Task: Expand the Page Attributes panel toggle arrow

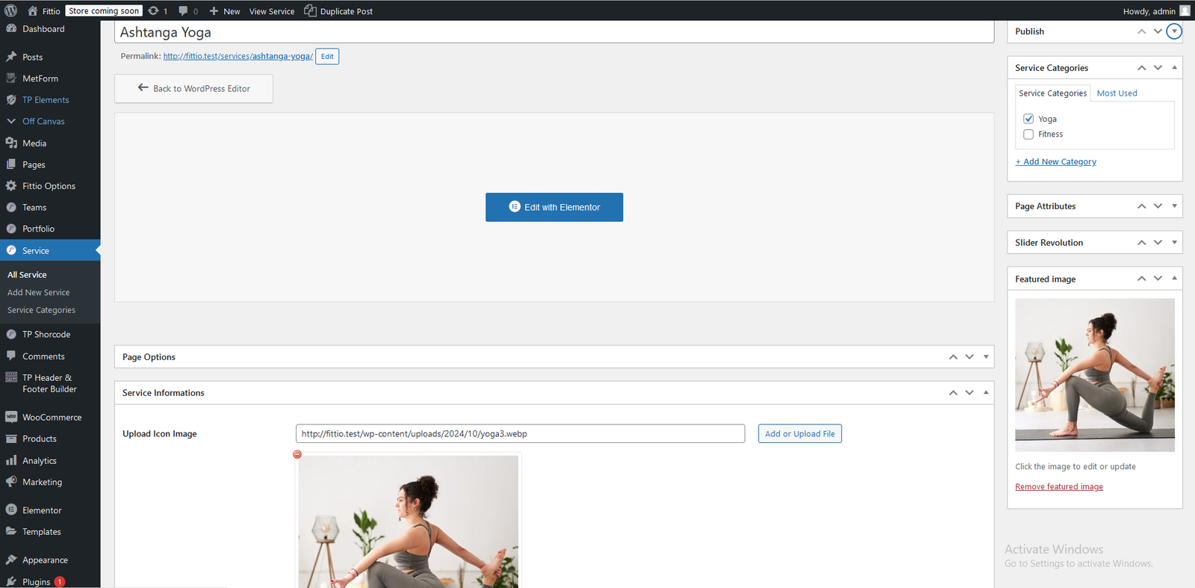Action: 1174,206
